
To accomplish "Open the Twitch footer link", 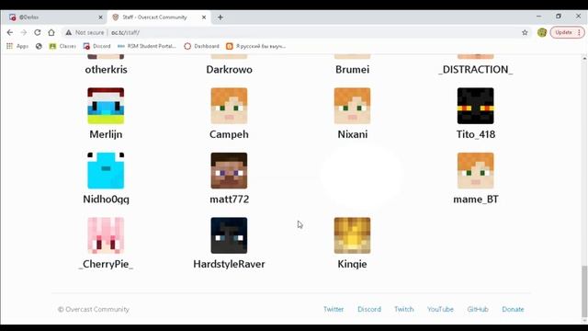I will point(404,309).
